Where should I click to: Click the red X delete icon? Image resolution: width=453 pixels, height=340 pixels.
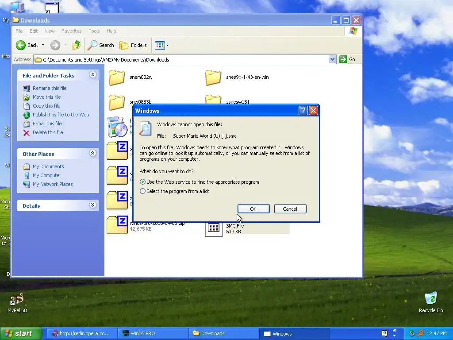[x=27, y=133]
